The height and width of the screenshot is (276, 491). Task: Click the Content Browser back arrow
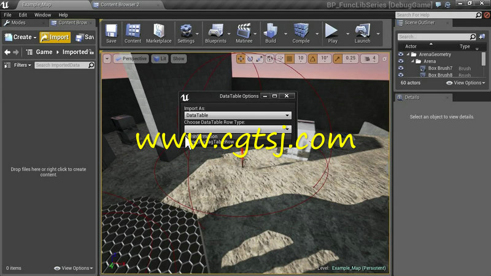(x=7, y=52)
